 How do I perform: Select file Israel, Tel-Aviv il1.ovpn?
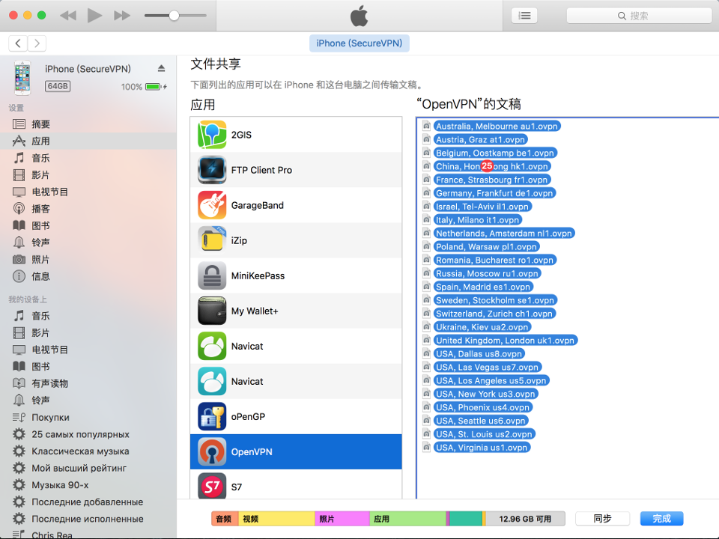click(x=482, y=207)
